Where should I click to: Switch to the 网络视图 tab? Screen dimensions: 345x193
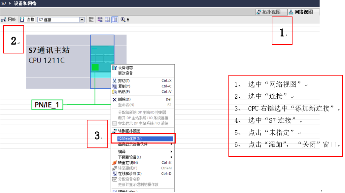(303, 12)
